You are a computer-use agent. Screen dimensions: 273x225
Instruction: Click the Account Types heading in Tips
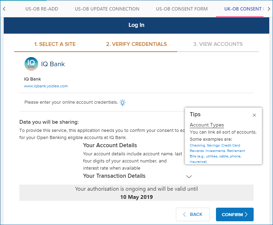tap(207, 125)
